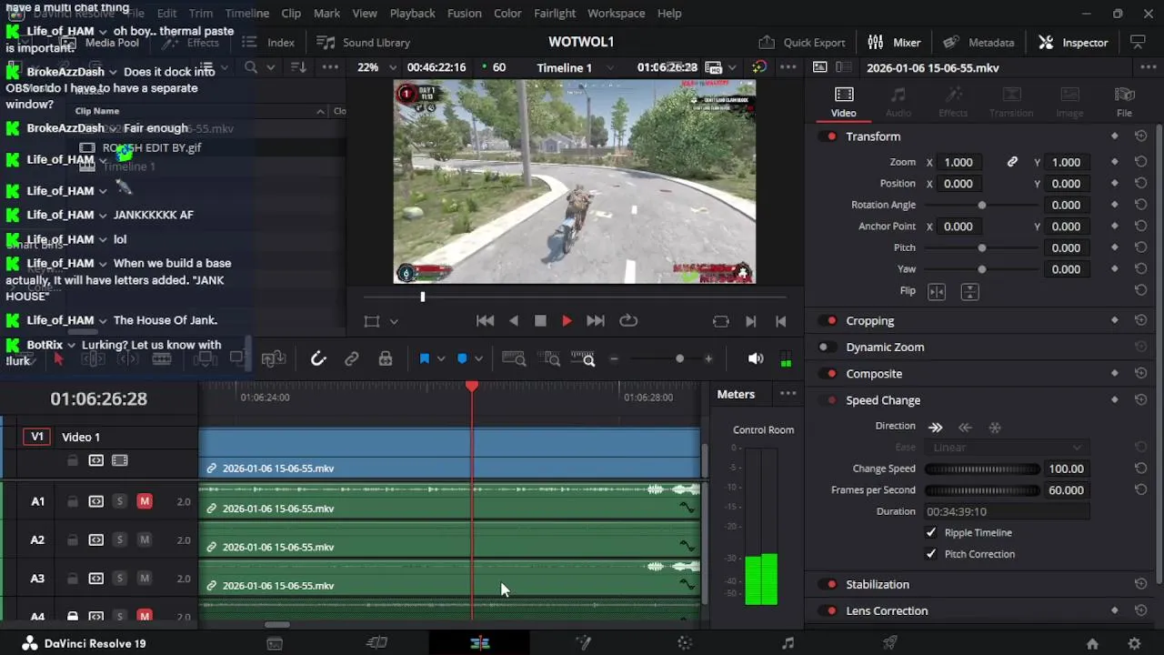The width and height of the screenshot is (1164, 655).
Task: Open the Fairlight audio page
Action: coord(788,644)
